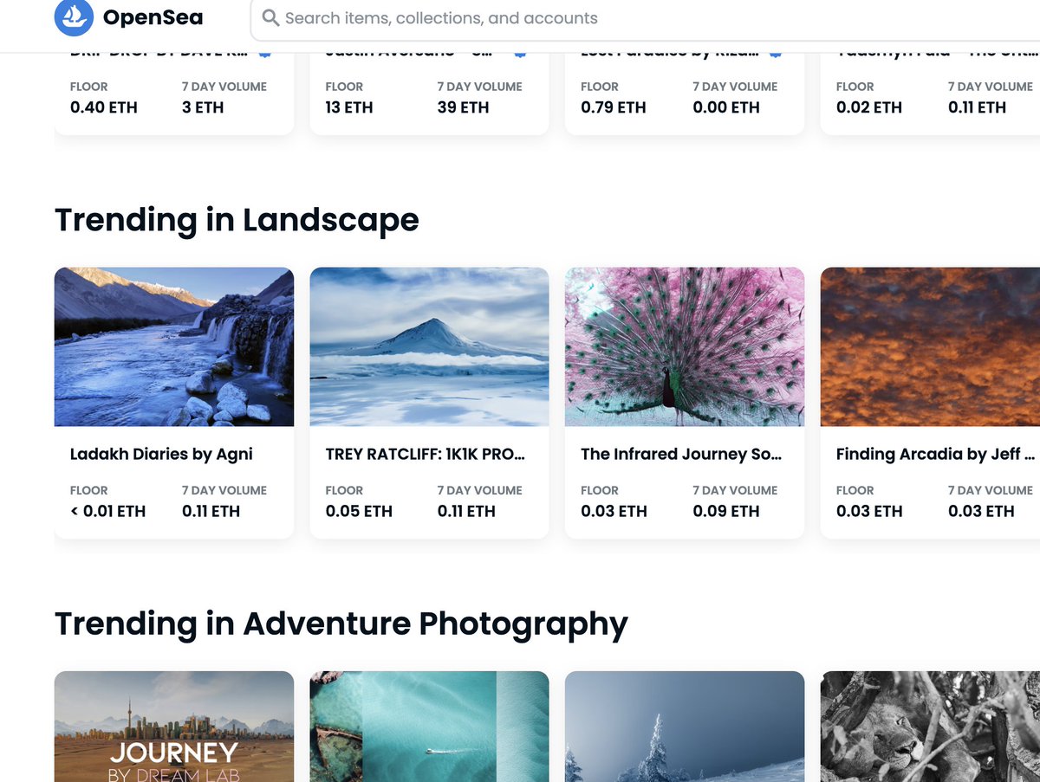This screenshot has height=782, width=1040.
Task: Focus the search items and collections field
Action: coord(646,18)
